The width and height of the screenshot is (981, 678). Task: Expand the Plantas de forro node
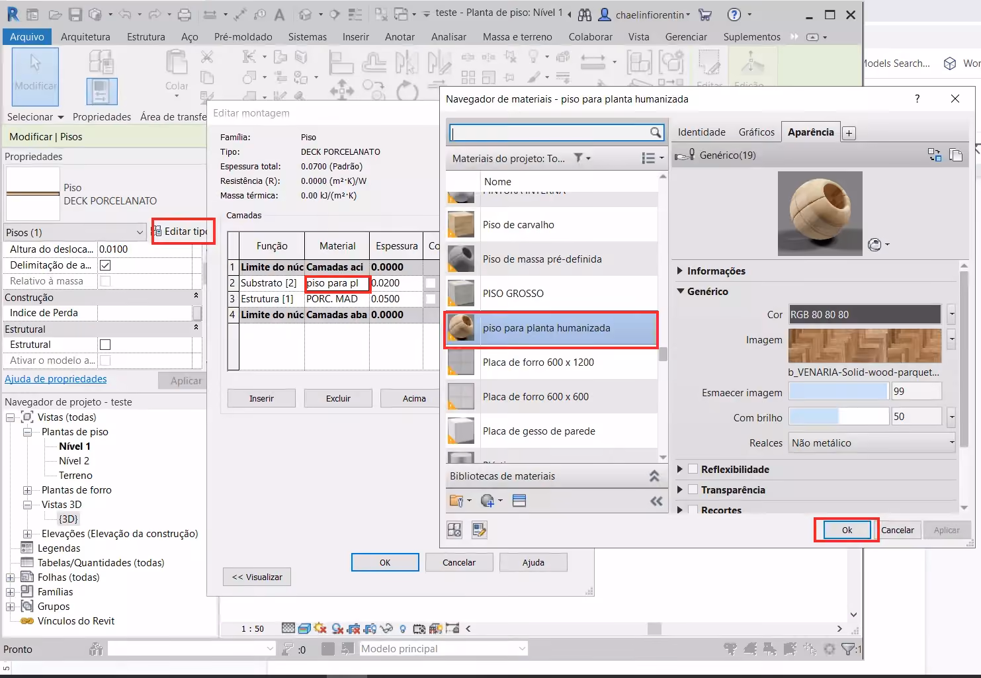27,490
